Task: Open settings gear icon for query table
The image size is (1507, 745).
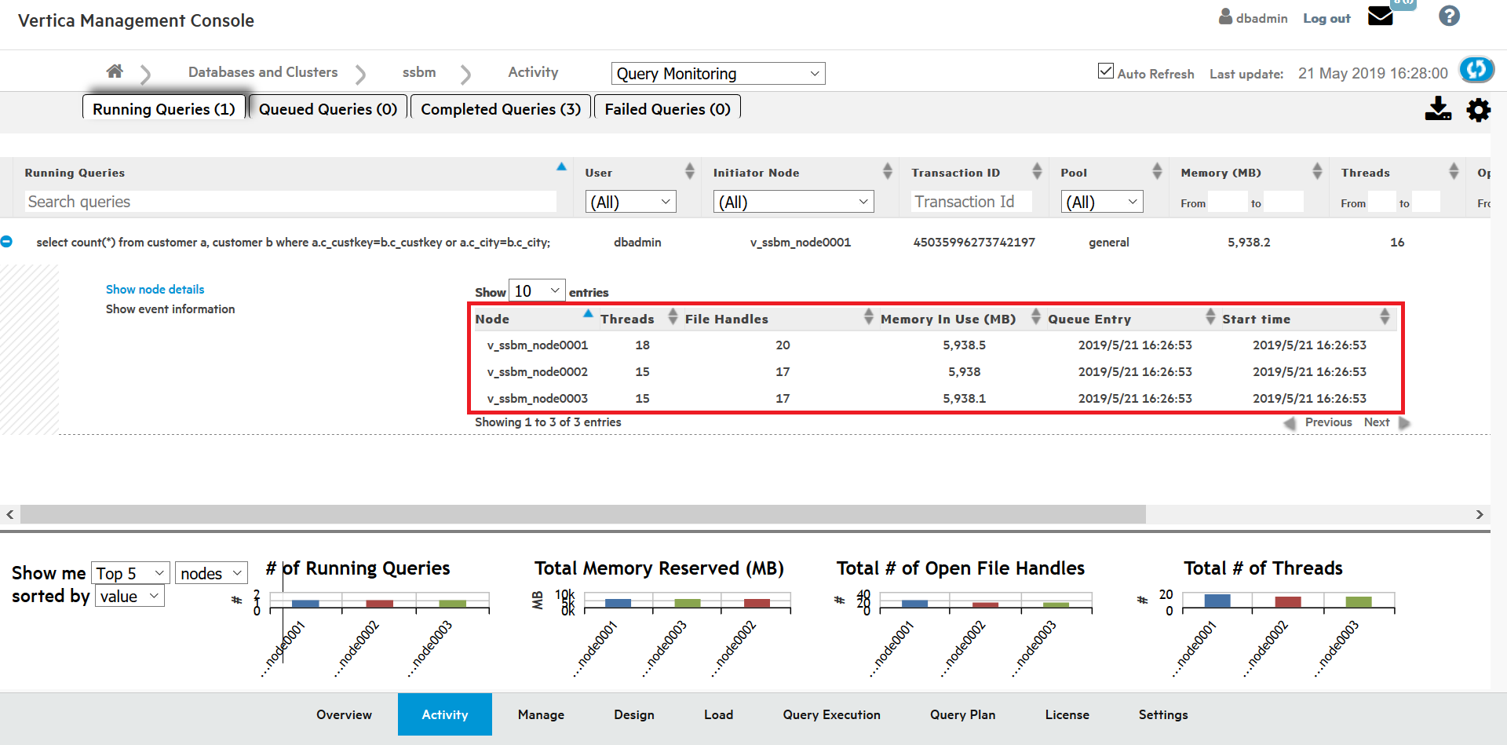Action: 1478,110
